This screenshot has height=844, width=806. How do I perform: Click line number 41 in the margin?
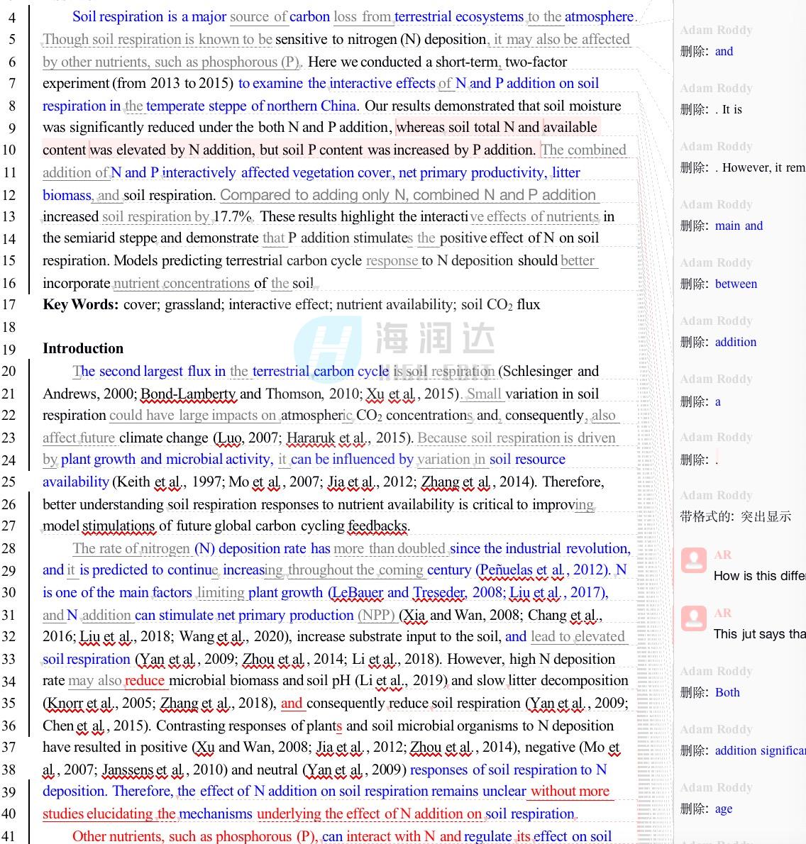coord(9,836)
